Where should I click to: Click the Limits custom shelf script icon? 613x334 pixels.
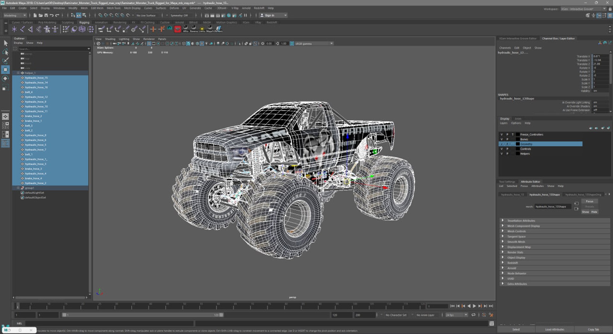pos(202,29)
